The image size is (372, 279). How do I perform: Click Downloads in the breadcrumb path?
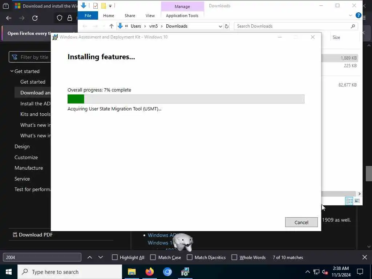[x=177, y=26]
